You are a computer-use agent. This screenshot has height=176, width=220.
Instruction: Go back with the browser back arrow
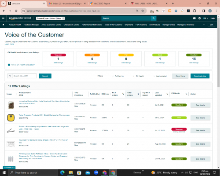tap(4, 11)
